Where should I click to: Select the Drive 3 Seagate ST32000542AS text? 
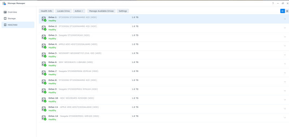click(74, 35)
